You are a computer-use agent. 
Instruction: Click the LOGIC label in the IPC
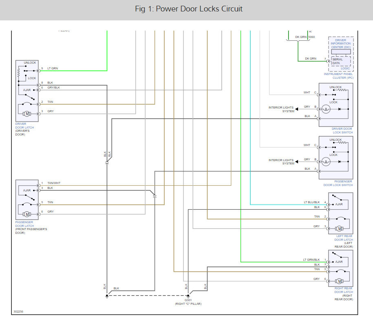point(345,68)
